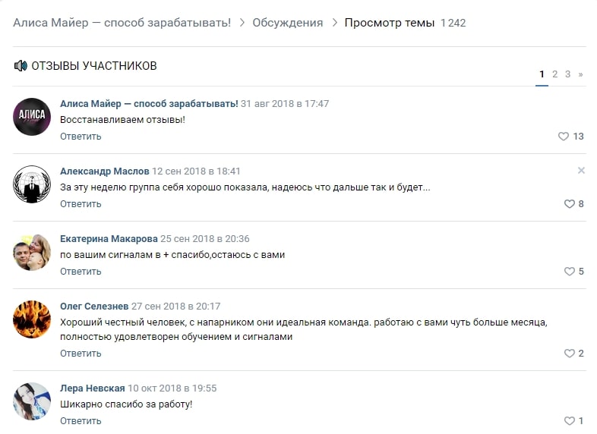Return to Алиса Майер group page breadcrumb

122,23
